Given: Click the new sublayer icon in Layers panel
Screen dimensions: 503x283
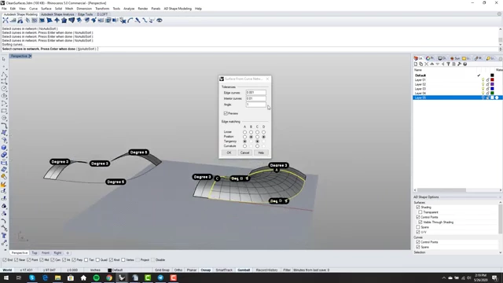Looking at the screenshot, I should pos(421,64).
